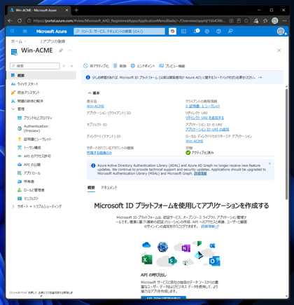Collapse the left menu with double chevron
Image resolution: width=294 pixels, height=305 pixels.
72,66
